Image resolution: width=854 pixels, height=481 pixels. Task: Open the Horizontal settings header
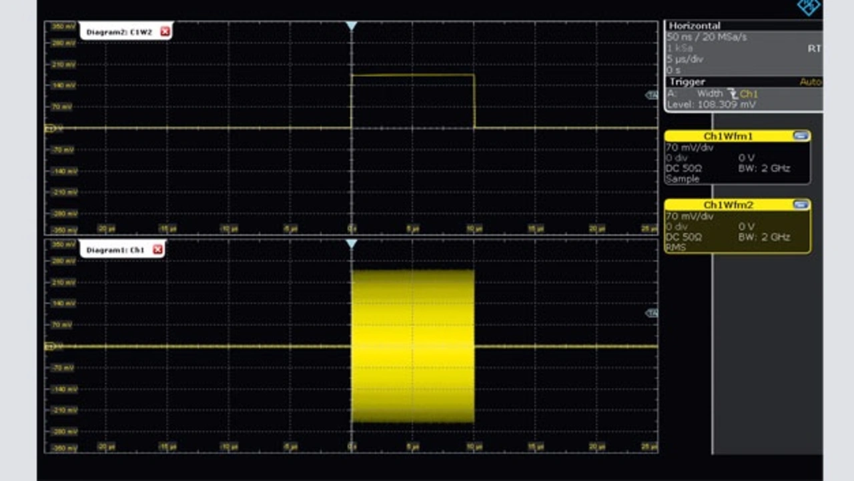tap(695, 25)
